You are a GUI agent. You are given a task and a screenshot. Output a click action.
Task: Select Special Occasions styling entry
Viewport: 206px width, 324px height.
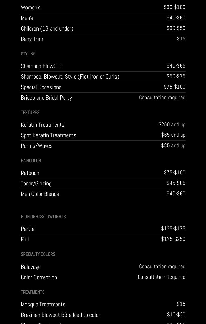pos(41,87)
